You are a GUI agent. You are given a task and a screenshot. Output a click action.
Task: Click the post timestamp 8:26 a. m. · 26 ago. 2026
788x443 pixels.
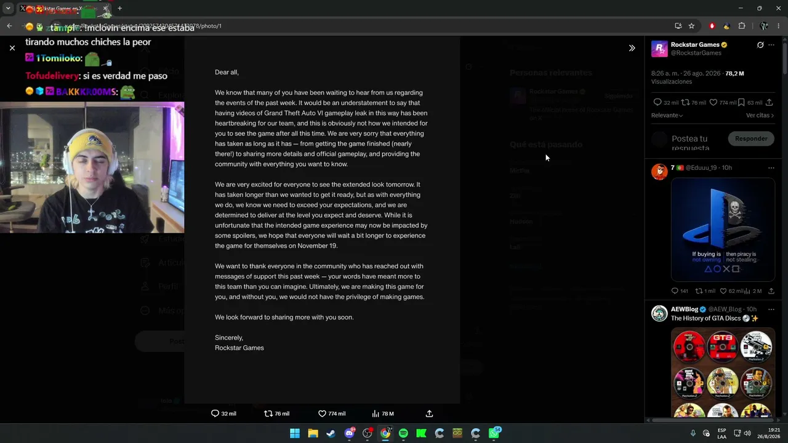(686, 73)
